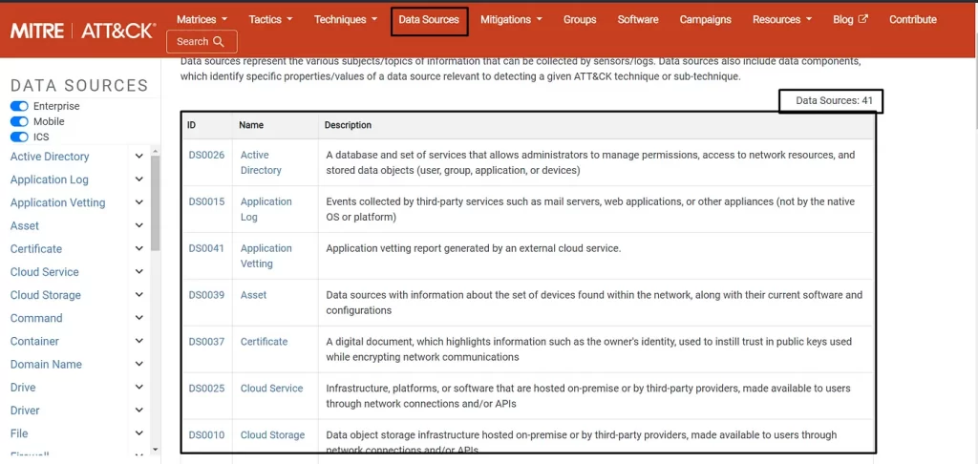Viewport: 978px width, 464px height.
Task: Select the Data Sources nav item
Action: (429, 19)
